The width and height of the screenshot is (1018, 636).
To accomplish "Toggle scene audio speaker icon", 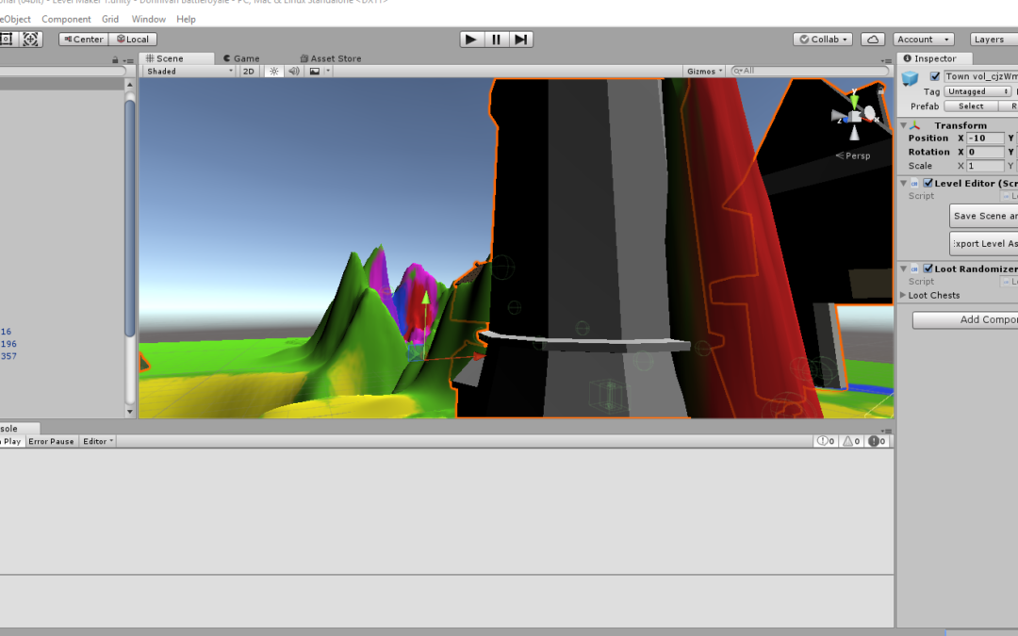I will coord(294,72).
